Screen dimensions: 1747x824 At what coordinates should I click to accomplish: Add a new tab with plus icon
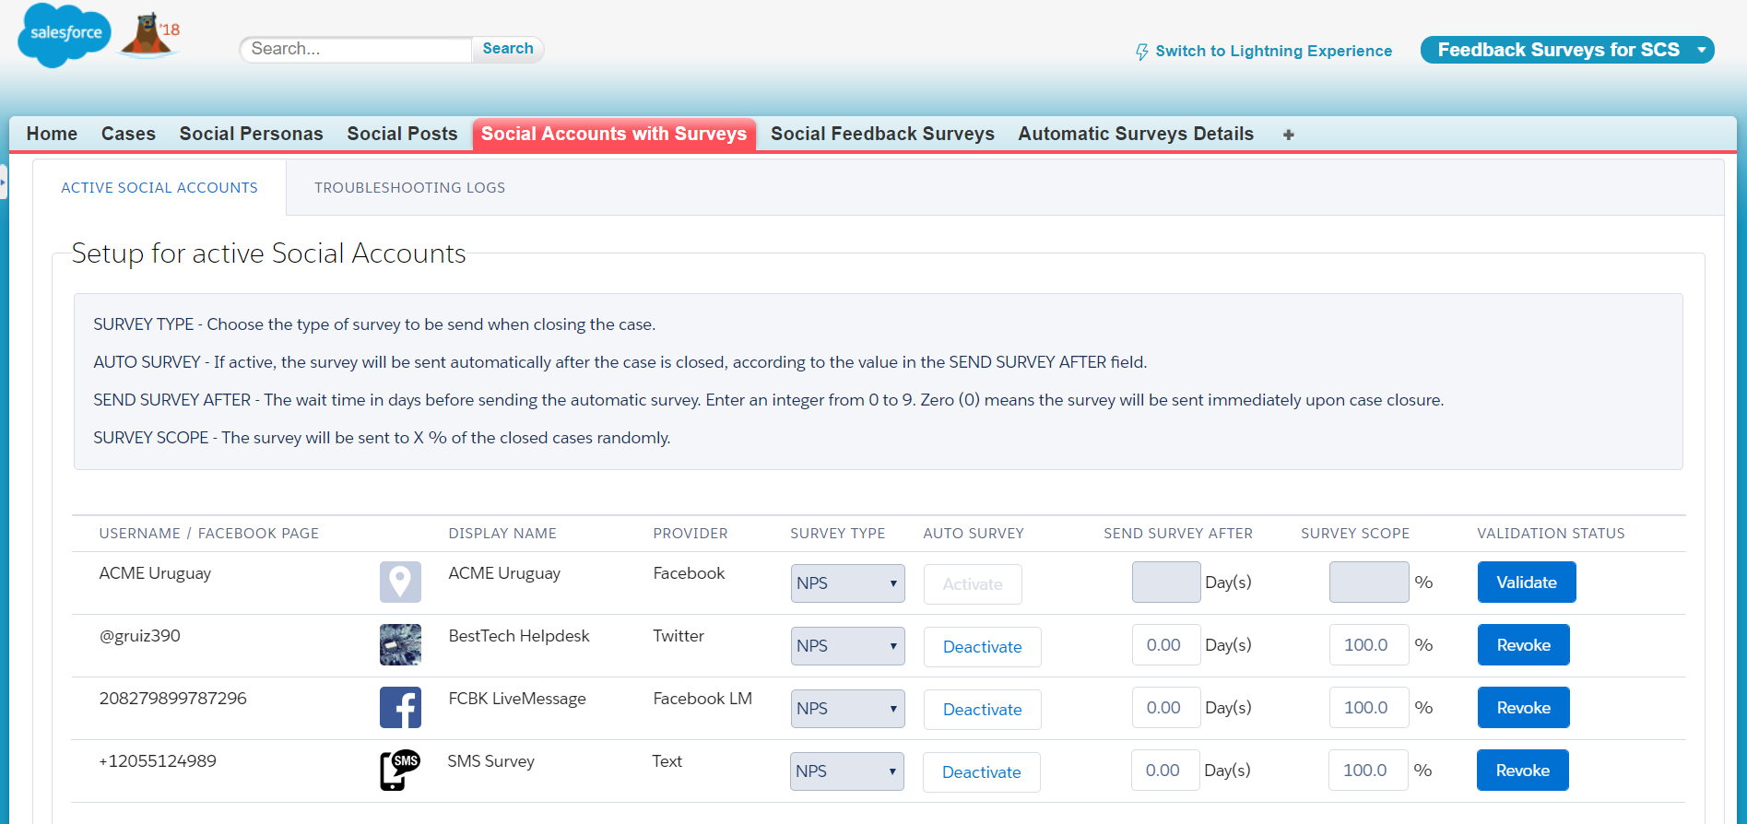coord(1288,135)
